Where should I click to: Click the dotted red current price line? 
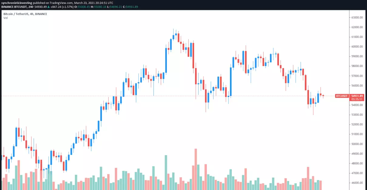(x=167, y=96)
